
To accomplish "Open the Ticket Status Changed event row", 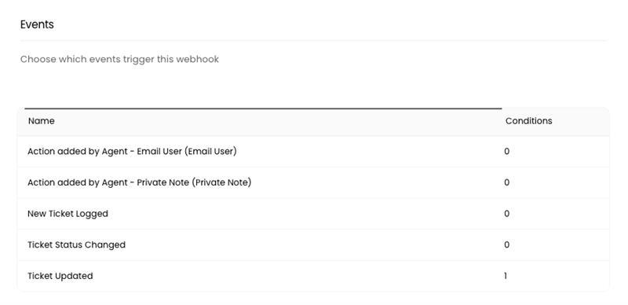I will (x=313, y=244).
